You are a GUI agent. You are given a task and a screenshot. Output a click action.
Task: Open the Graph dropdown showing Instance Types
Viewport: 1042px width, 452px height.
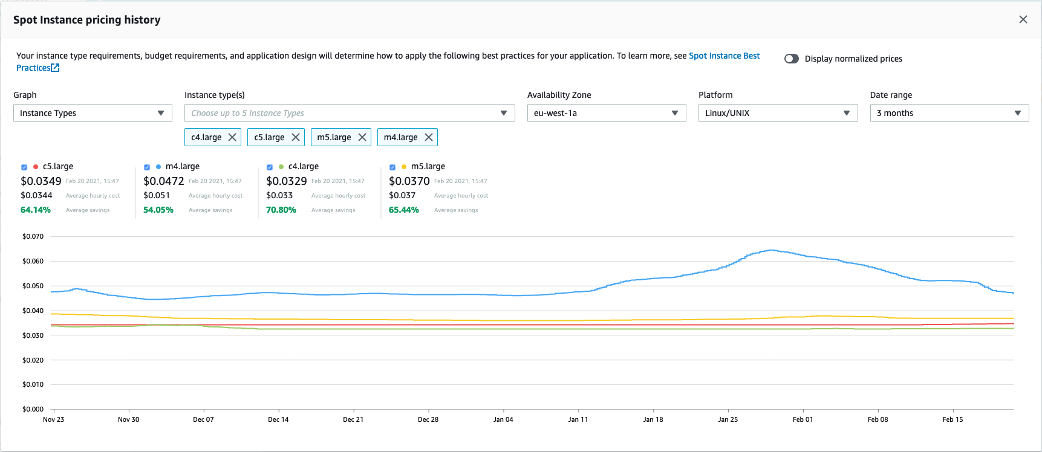click(x=93, y=113)
